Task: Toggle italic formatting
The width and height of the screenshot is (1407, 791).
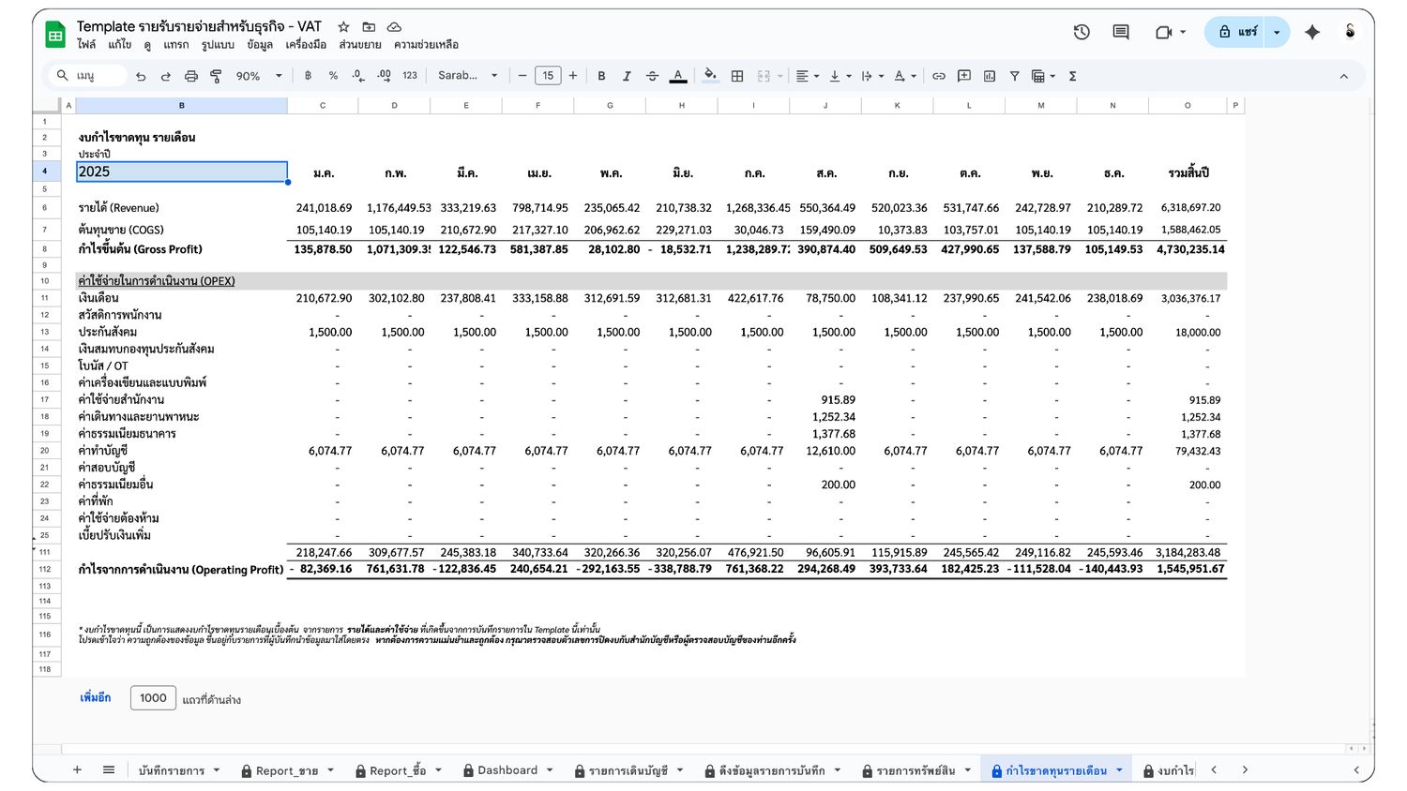Action: 627,76
